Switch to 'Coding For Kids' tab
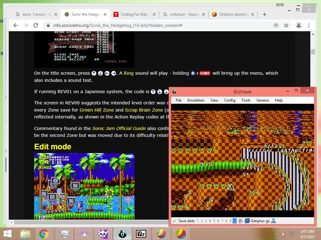This screenshot has width=321, height=240. point(134,14)
